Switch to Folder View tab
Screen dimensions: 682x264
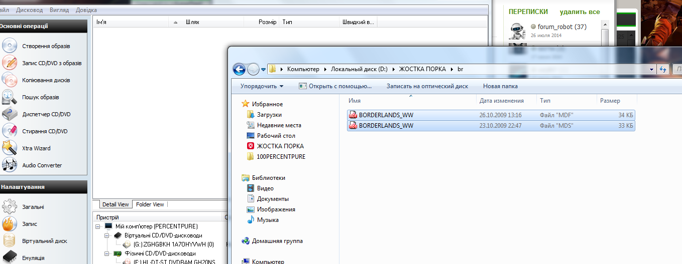pos(150,204)
